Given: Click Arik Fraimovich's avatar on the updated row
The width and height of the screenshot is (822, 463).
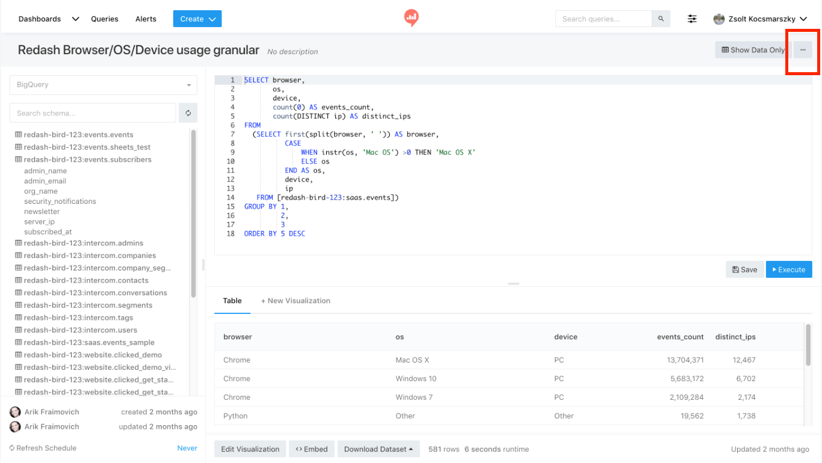Looking at the screenshot, I should 15,426.
